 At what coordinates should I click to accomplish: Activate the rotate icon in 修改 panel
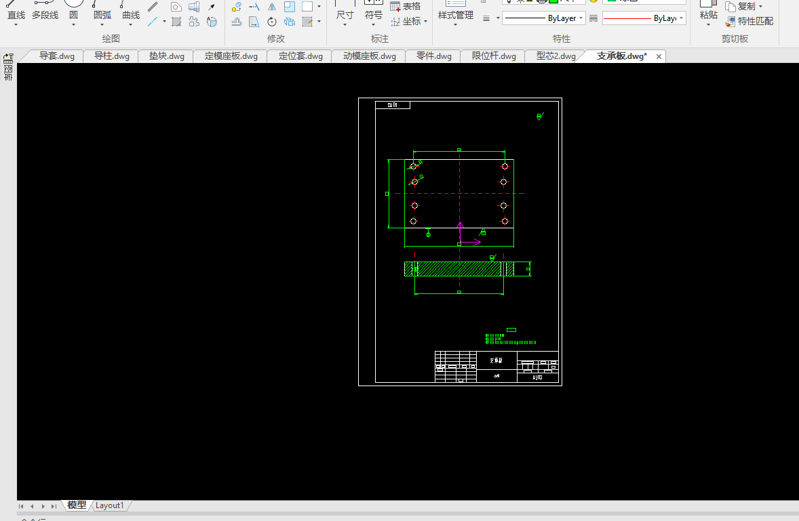tap(271, 22)
